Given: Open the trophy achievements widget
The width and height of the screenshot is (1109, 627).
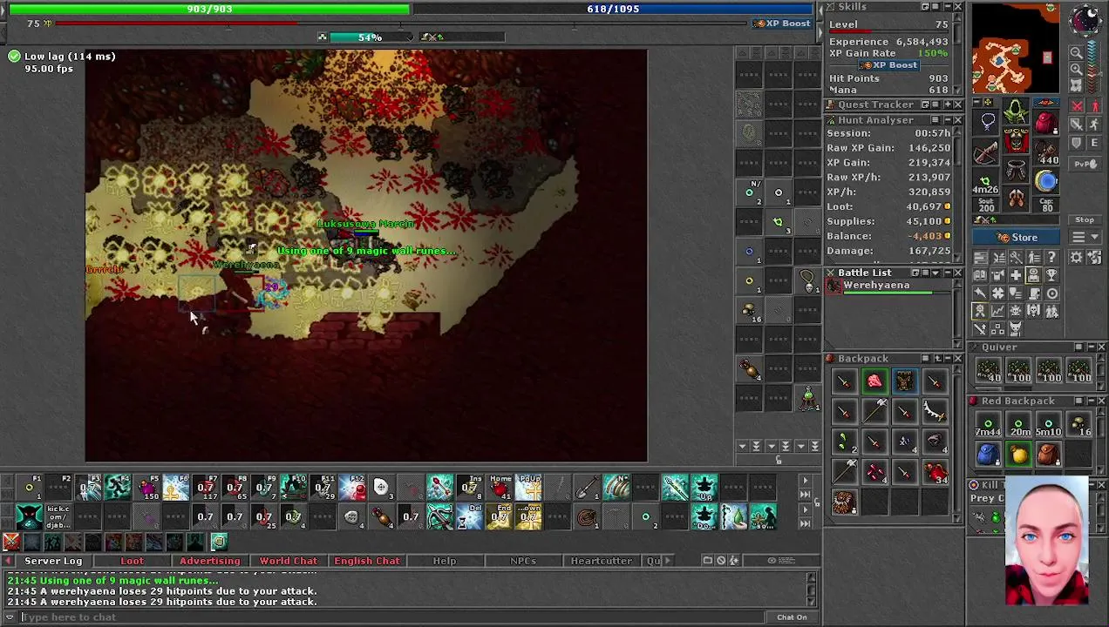Looking at the screenshot, I should [1051, 275].
